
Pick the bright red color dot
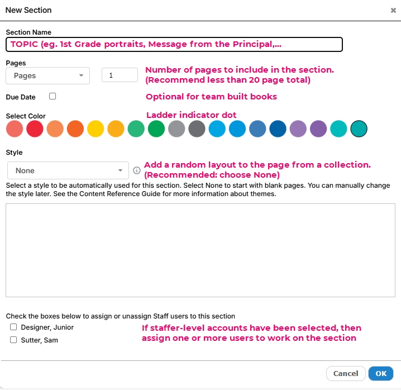35,129
